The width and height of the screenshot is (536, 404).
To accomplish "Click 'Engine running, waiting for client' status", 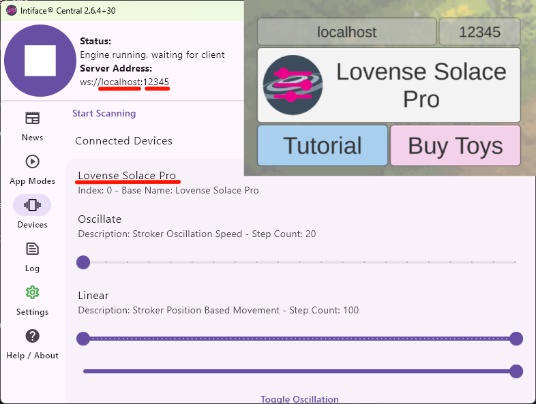I will [152, 55].
